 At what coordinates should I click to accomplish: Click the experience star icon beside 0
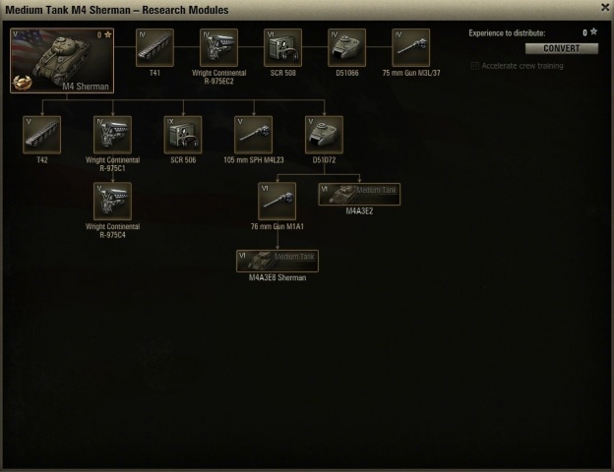(x=593, y=32)
